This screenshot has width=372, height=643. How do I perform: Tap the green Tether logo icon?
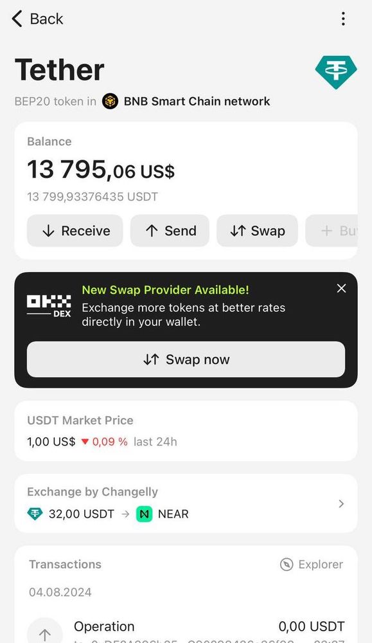[336, 72]
